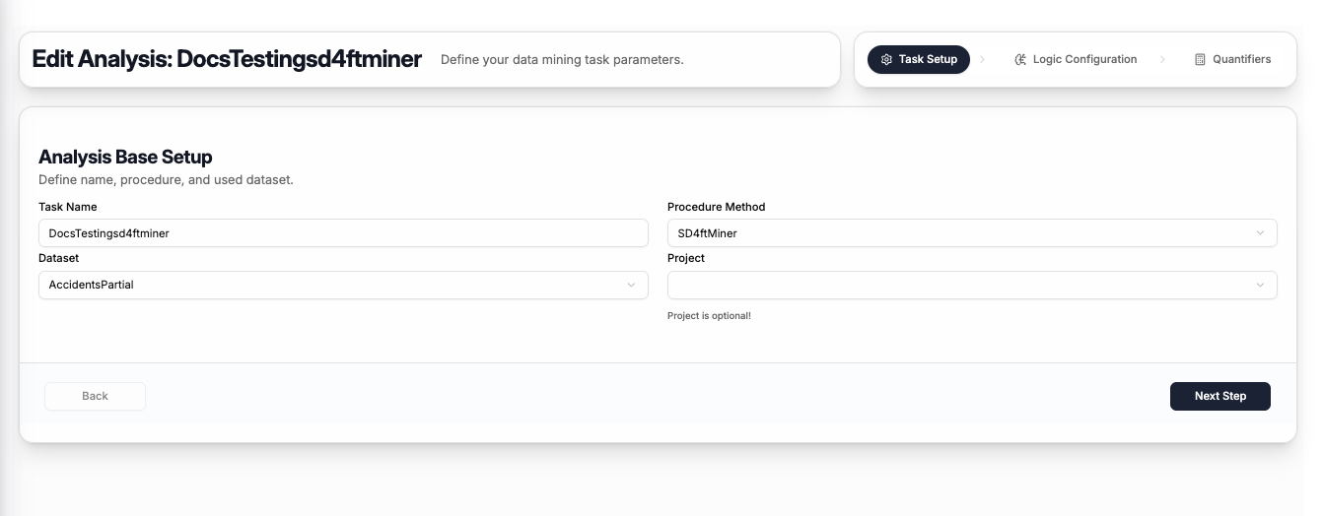The height and width of the screenshot is (516, 1324).
Task: Click the Task Name field label
Action: click(68, 207)
